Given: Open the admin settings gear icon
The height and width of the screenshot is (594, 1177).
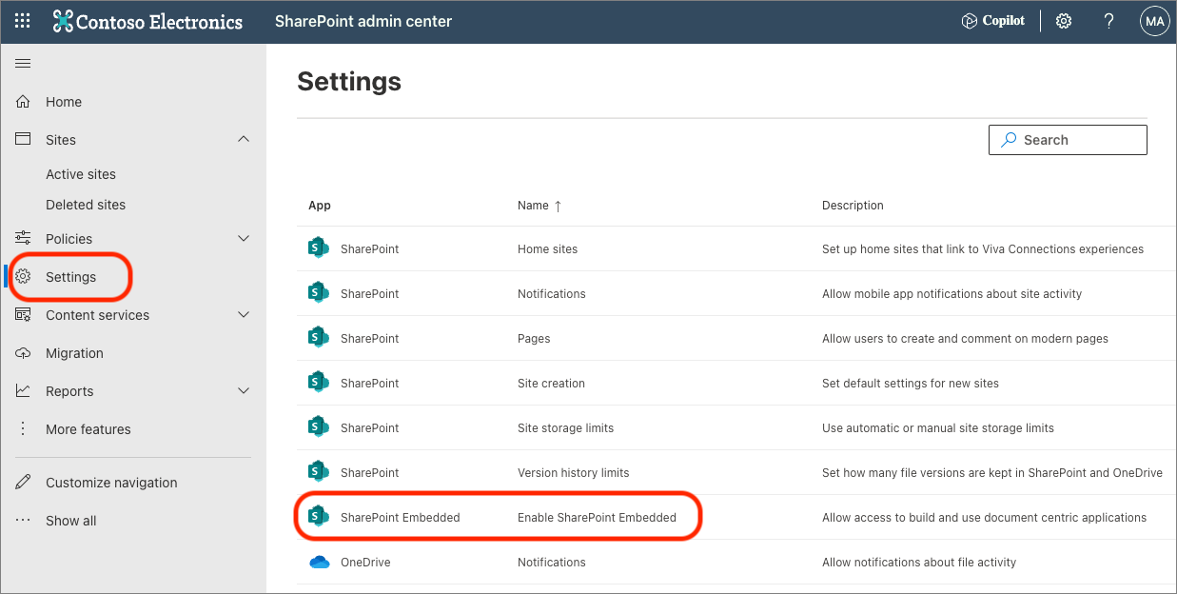Looking at the screenshot, I should click(1063, 20).
